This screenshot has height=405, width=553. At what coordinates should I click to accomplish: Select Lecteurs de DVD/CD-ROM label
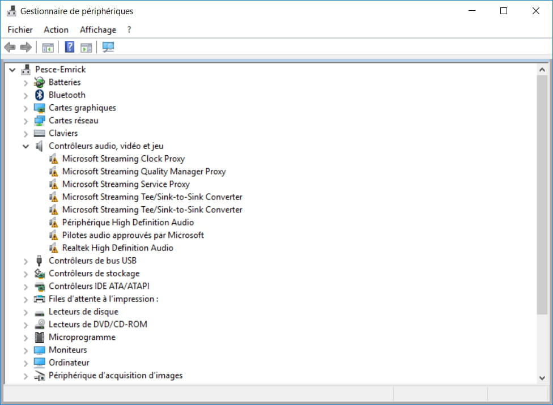[98, 324]
